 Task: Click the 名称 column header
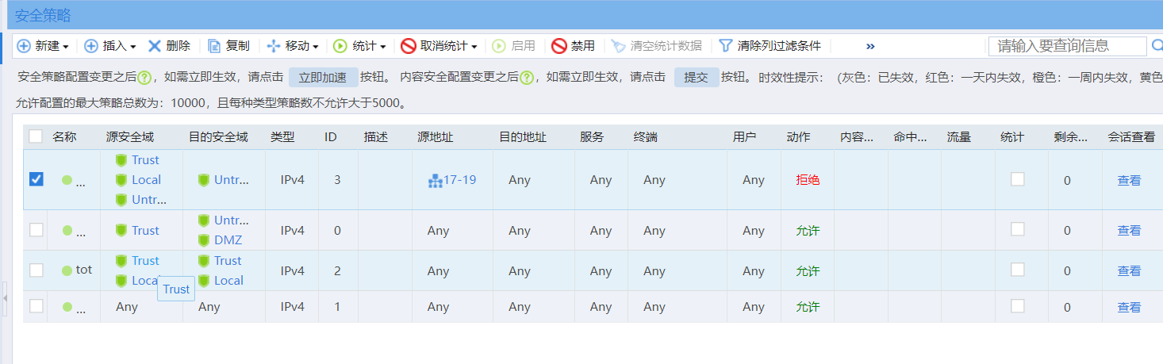pos(64,137)
